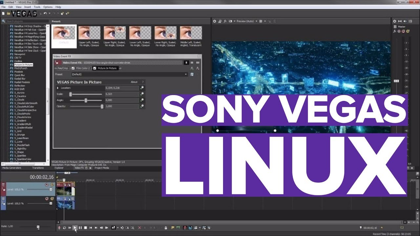This screenshot has height=236, width=420.
Task: Toggle automatic crossfades icon
Action: (191, 228)
